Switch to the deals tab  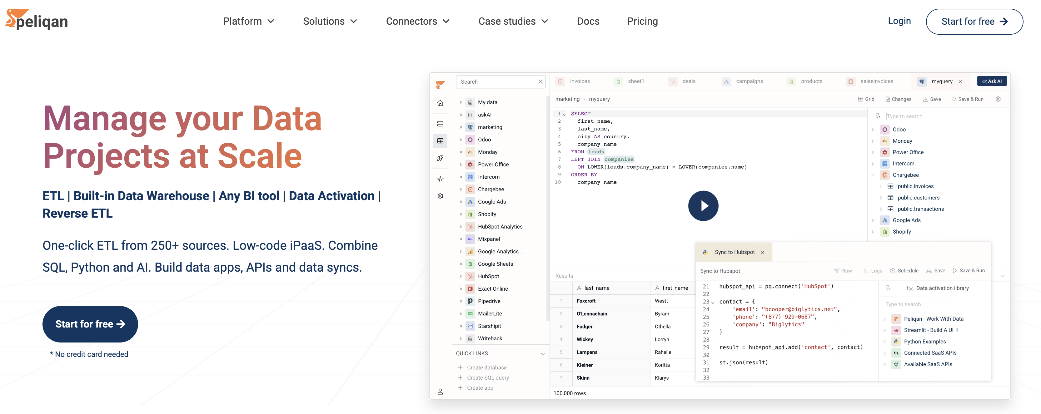[682, 81]
